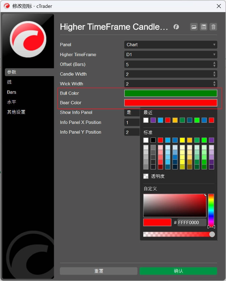This screenshot has height=281, width=226.
Task: Increase Offset (Bars) with up arrow
Action: pyautogui.click(x=214, y=63)
